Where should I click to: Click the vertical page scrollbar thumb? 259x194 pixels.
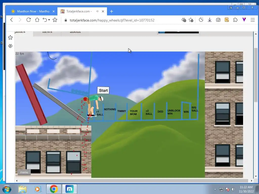[x=256, y=75]
